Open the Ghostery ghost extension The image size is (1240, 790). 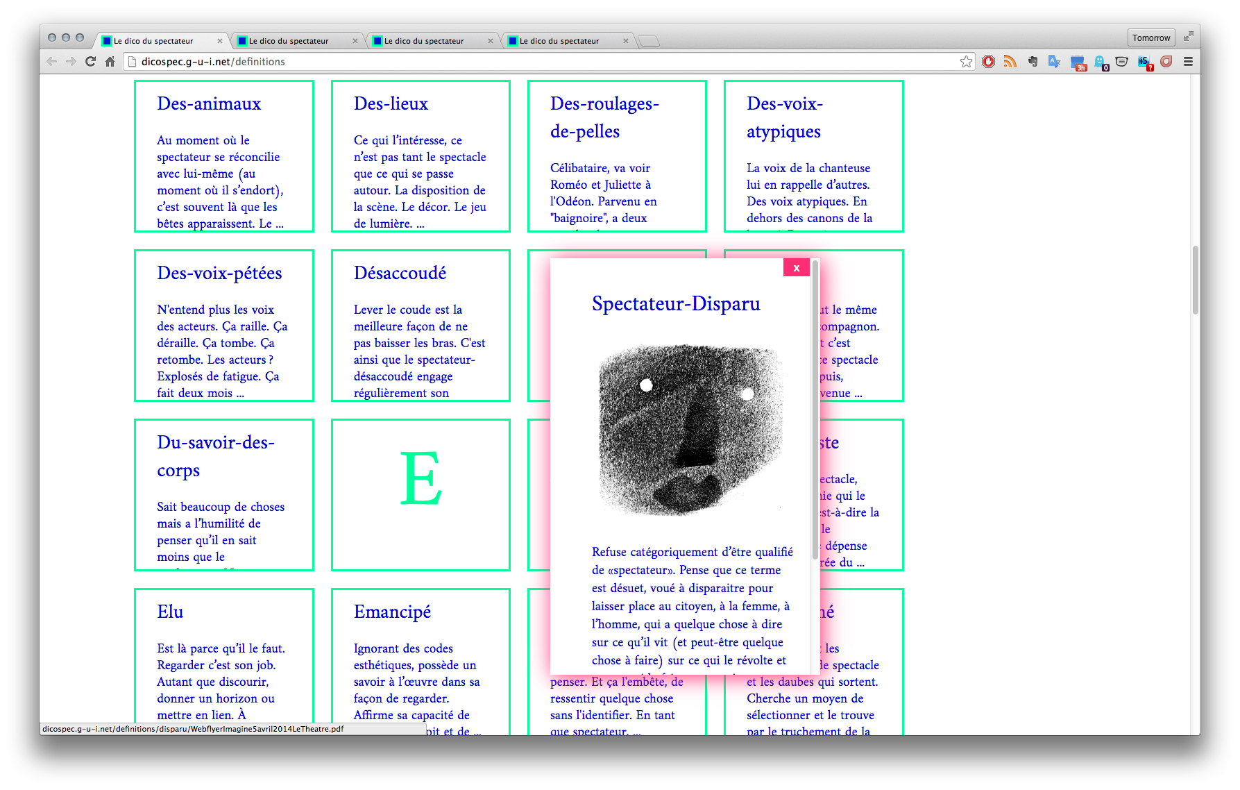1101,62
